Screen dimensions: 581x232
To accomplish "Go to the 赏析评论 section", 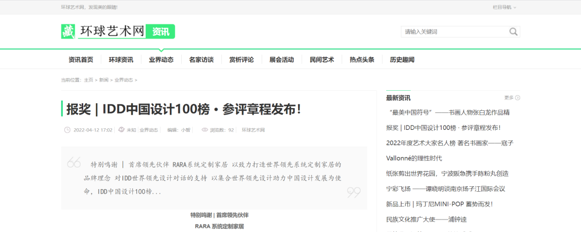I will (242, 60).
